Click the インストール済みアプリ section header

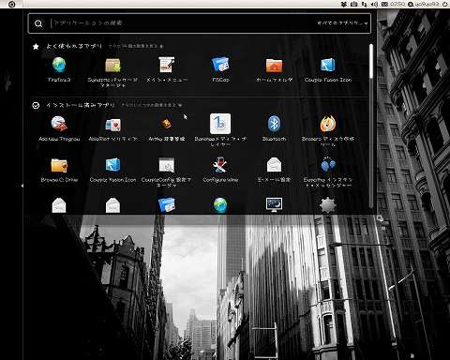81,105
